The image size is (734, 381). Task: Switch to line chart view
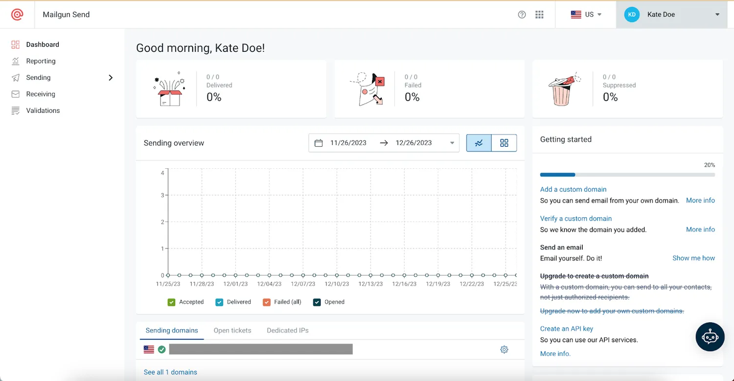(x=479, y=143)
